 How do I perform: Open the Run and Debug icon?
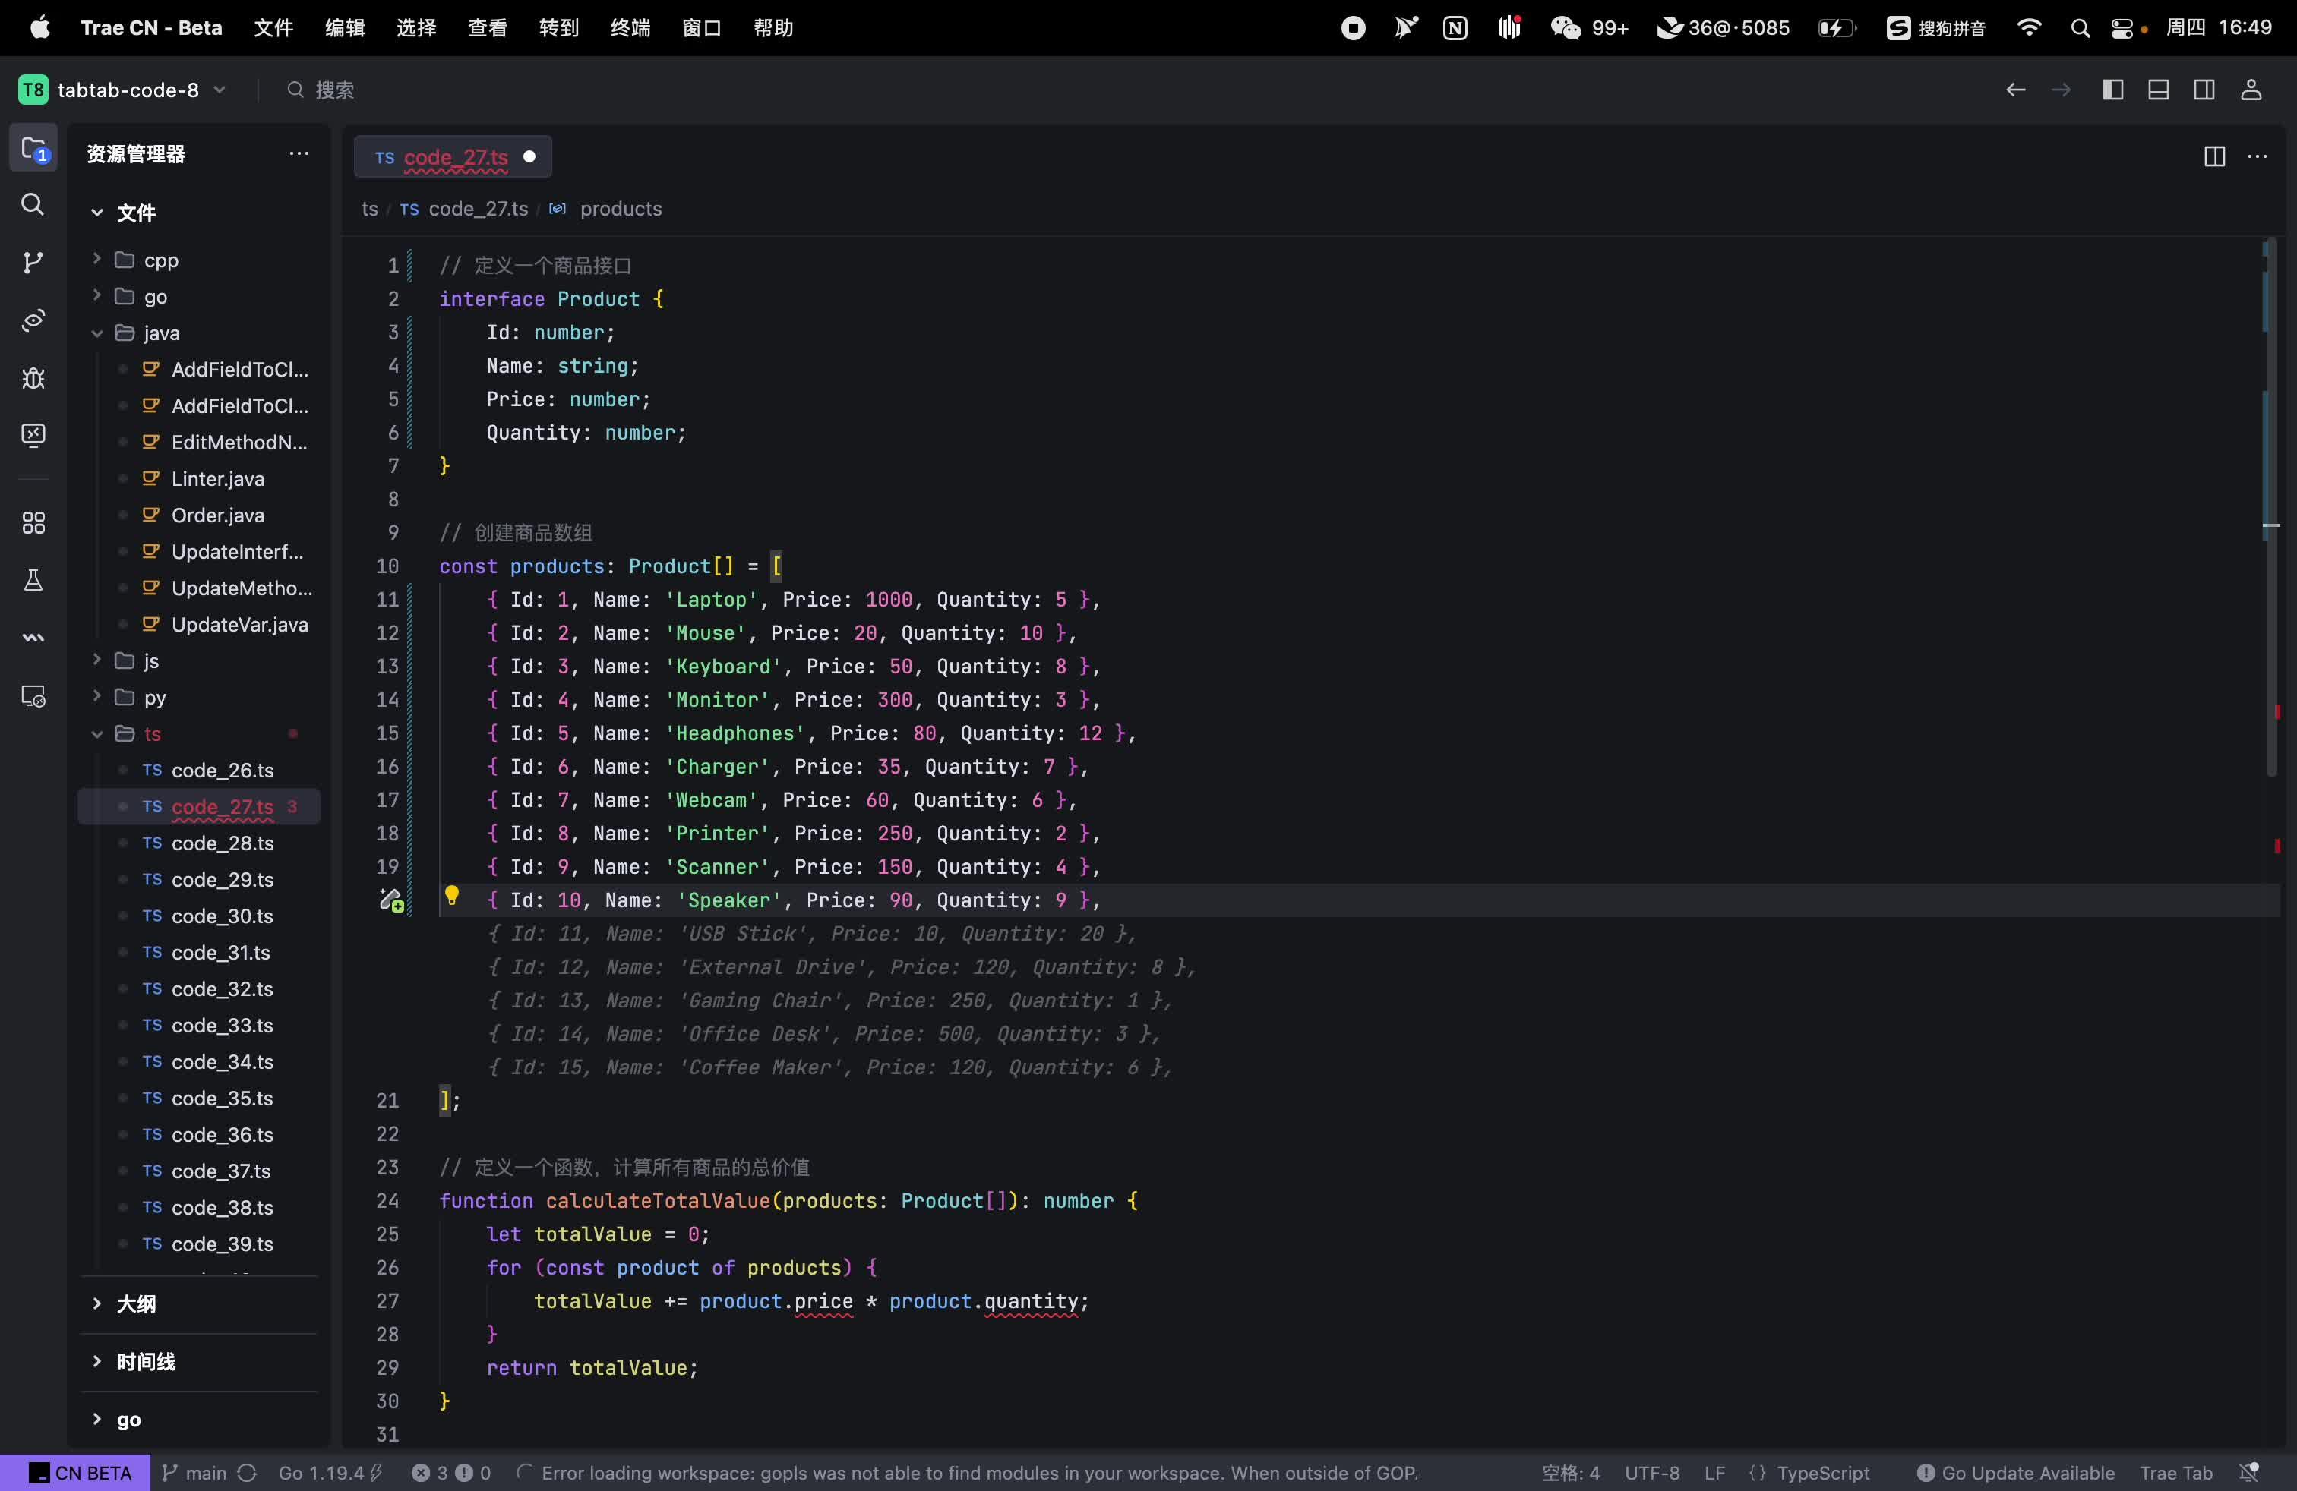click(33, 378)
